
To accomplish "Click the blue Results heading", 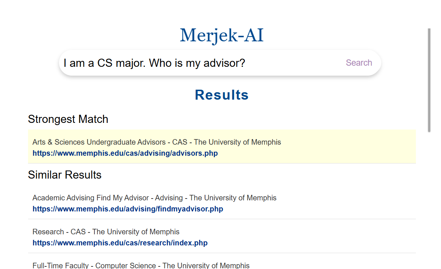I will 222,95.
